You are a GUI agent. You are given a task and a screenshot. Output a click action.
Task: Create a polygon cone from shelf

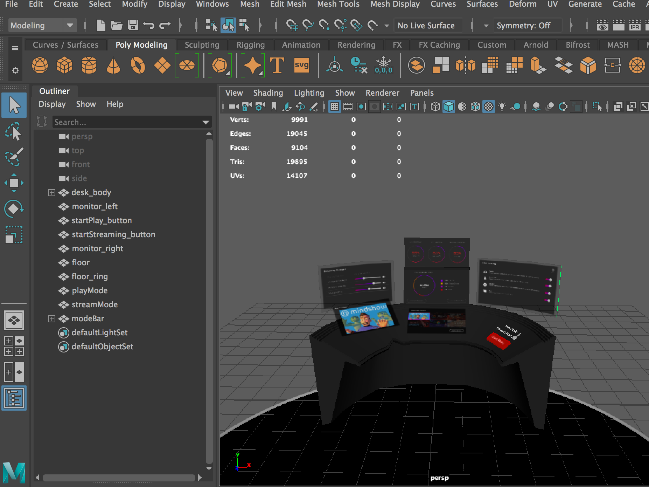pyautogui.click(x=113, y=66)
